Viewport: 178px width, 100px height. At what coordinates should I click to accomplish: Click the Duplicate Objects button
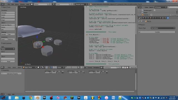8,25
